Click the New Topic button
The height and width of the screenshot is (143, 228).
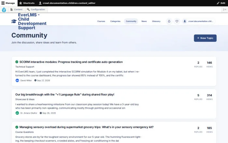tap(205, 38)
